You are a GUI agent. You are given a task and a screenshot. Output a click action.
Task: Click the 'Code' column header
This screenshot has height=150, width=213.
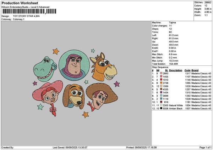(x=187, y=70)
